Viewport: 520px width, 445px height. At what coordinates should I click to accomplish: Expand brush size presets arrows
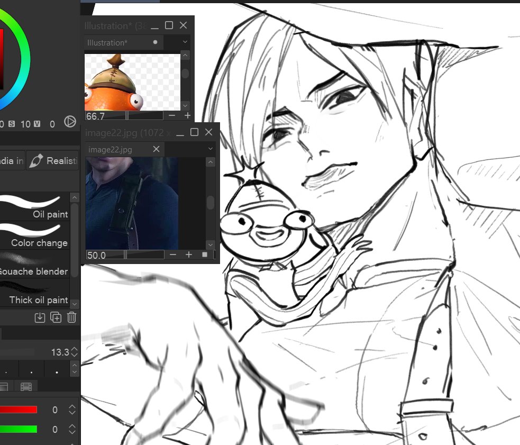(x=75, y=368)
